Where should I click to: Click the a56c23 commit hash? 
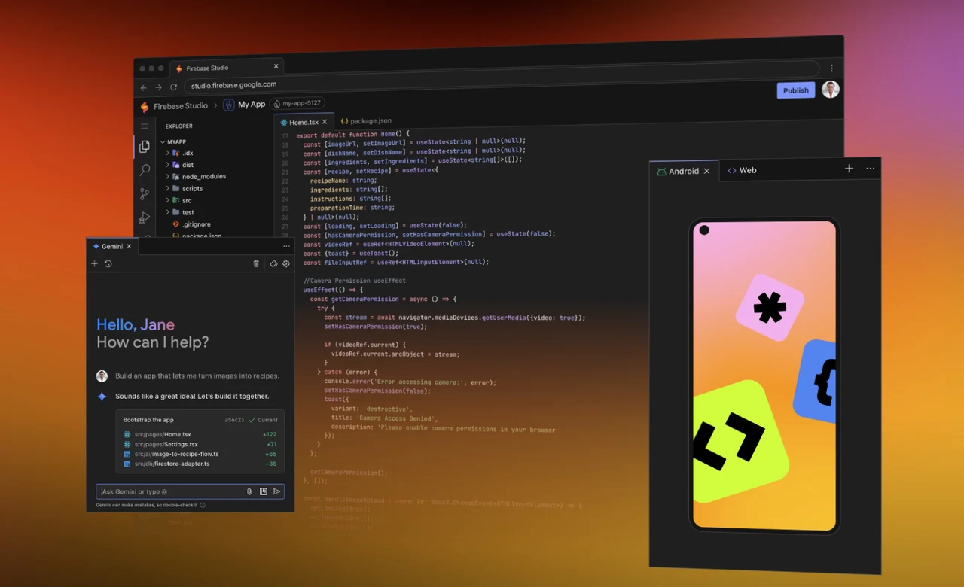(x=234, y=420)
